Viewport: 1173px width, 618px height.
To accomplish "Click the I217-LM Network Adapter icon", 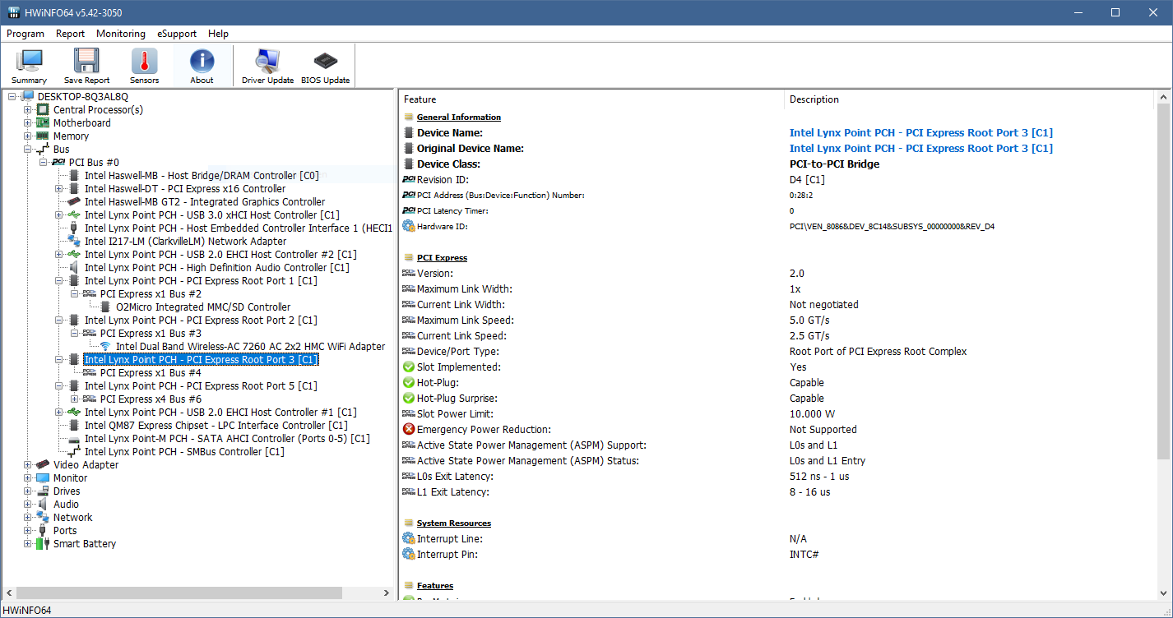I will (75, 242).
